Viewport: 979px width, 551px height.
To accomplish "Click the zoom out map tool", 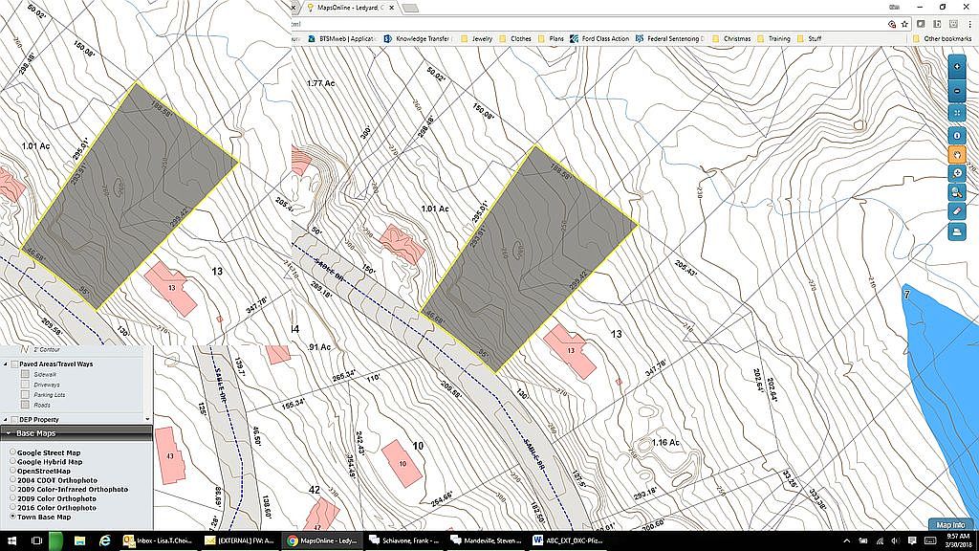I will pos(957,91).
